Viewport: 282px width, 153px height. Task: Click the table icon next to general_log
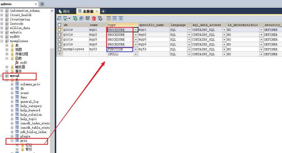17,102
